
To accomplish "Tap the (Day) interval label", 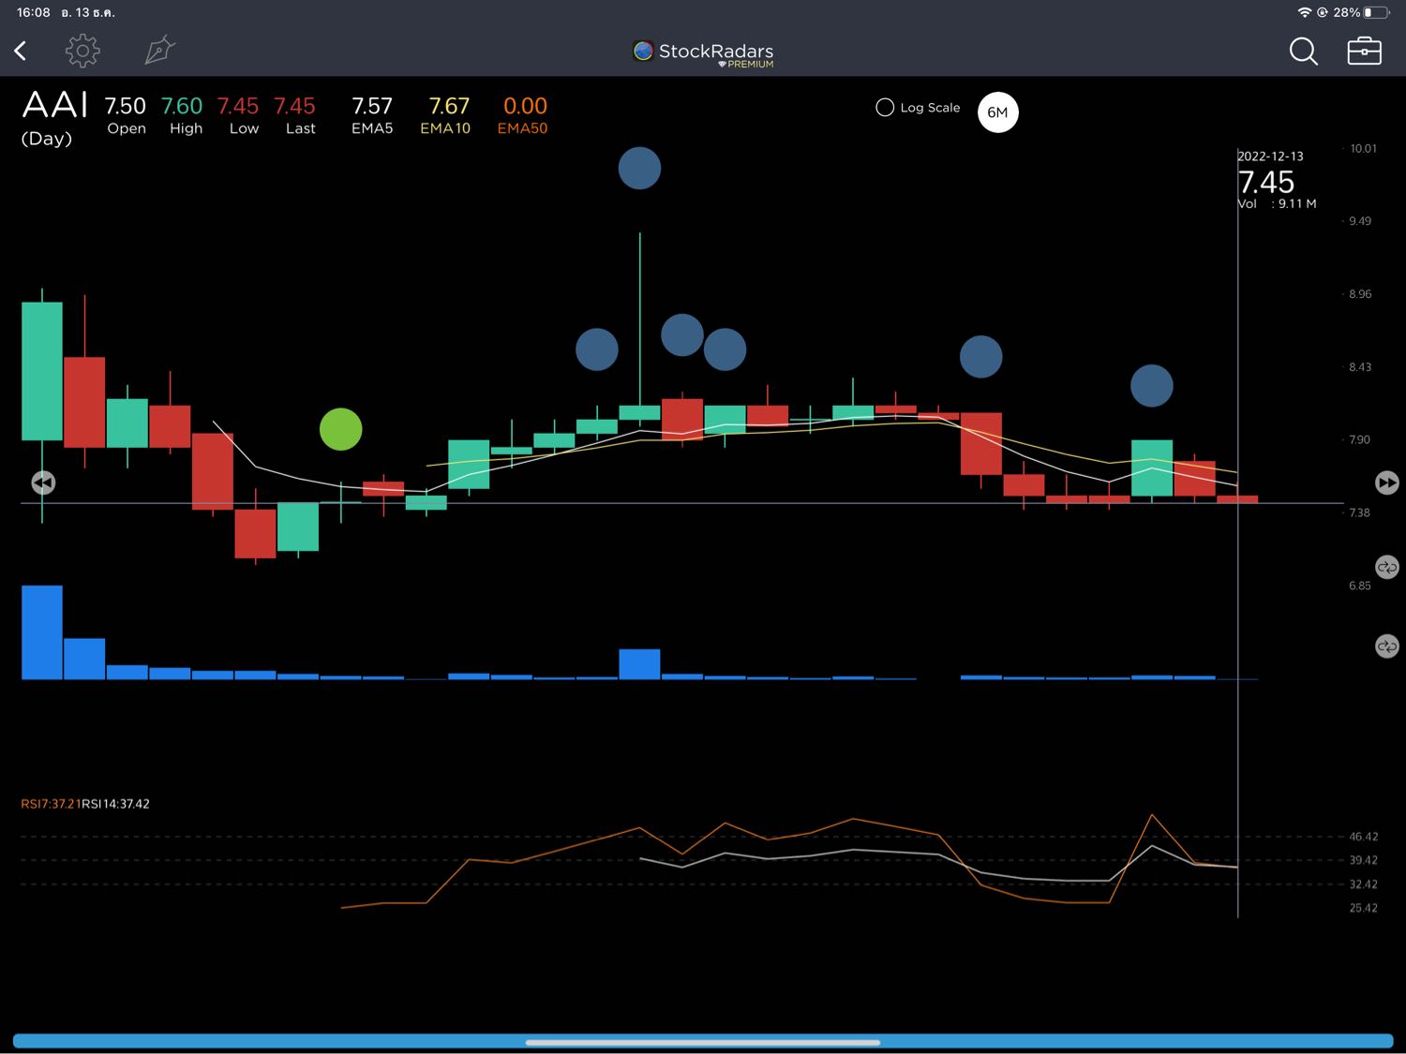I will click(47, 139).
